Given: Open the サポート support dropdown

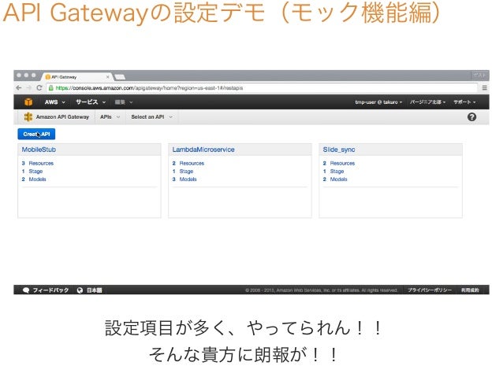Looking at the screenshot, I should click(x=464, y=102).
